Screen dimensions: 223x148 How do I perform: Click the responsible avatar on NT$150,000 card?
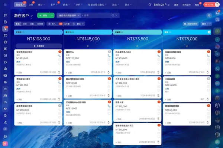(x=59, y=122)
